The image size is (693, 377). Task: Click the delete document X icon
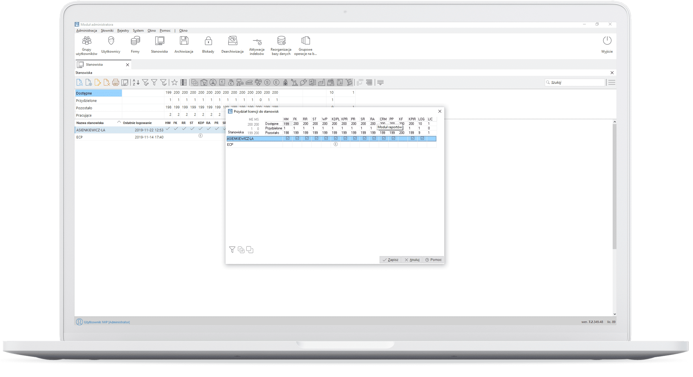tap(107, 82)
